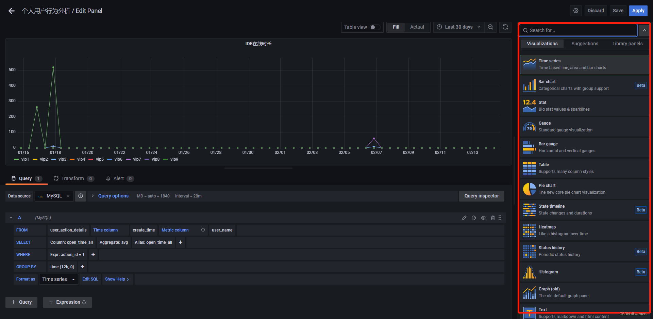Select the Time series visualization
The image size is (653, 319).
584,64
